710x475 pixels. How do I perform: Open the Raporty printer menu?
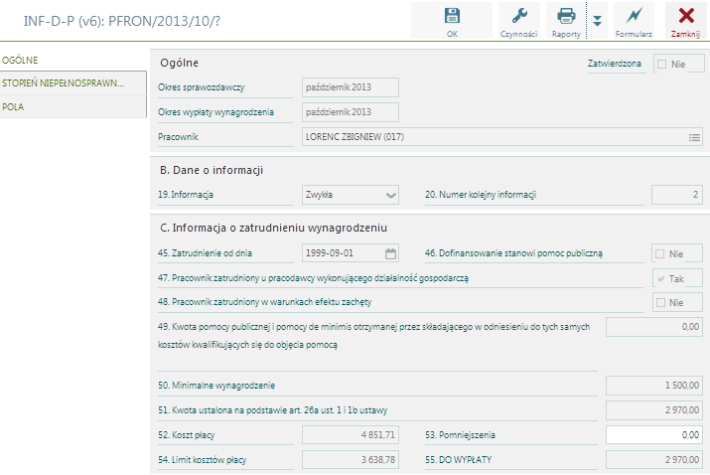click(566, 21)
